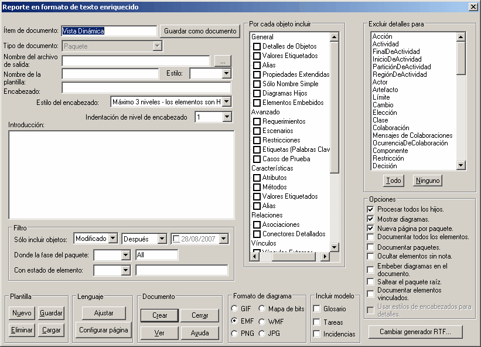Click the Nombre del archivo de salida field
This screenshot has height=347, width=481.
pos(136,61)
